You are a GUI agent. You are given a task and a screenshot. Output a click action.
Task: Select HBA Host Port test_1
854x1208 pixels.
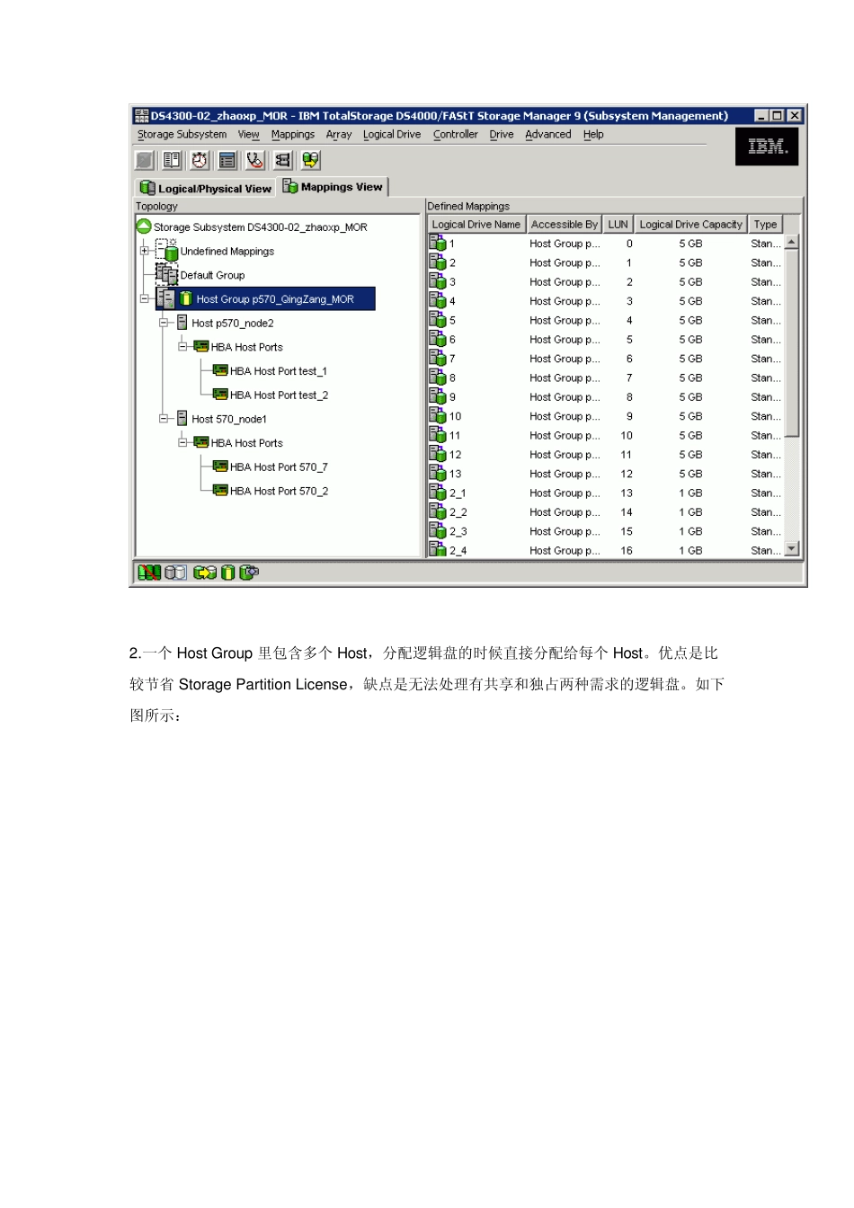pos(279,371)
